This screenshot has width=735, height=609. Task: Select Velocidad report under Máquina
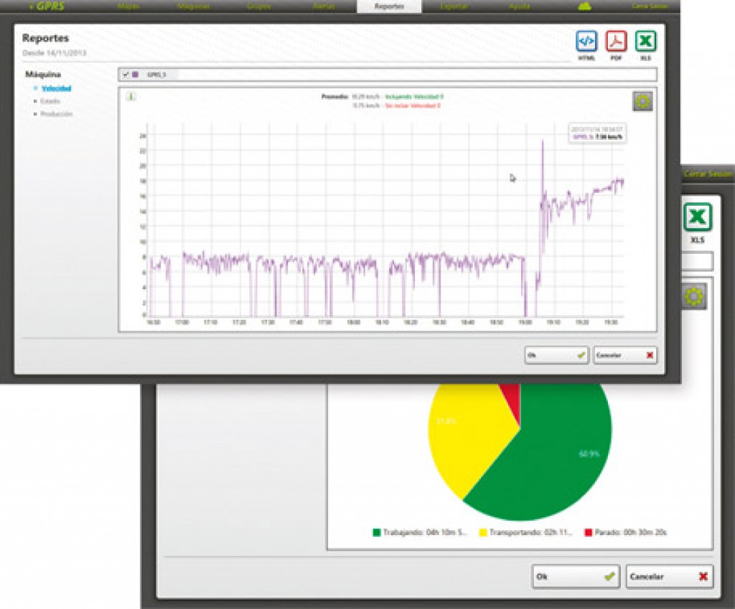[x=56, y=88]
